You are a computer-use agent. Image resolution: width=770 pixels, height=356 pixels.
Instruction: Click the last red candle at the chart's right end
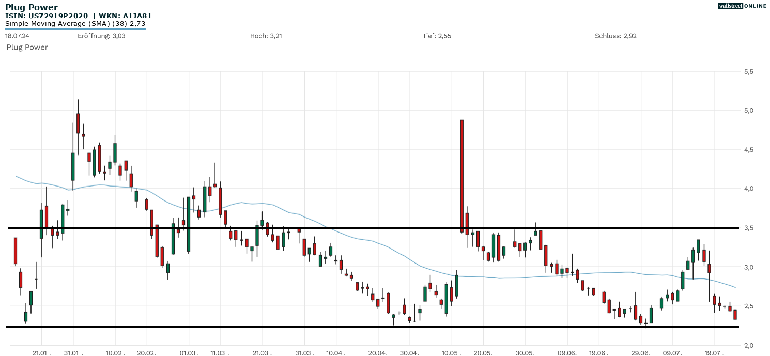click(735, 315)
